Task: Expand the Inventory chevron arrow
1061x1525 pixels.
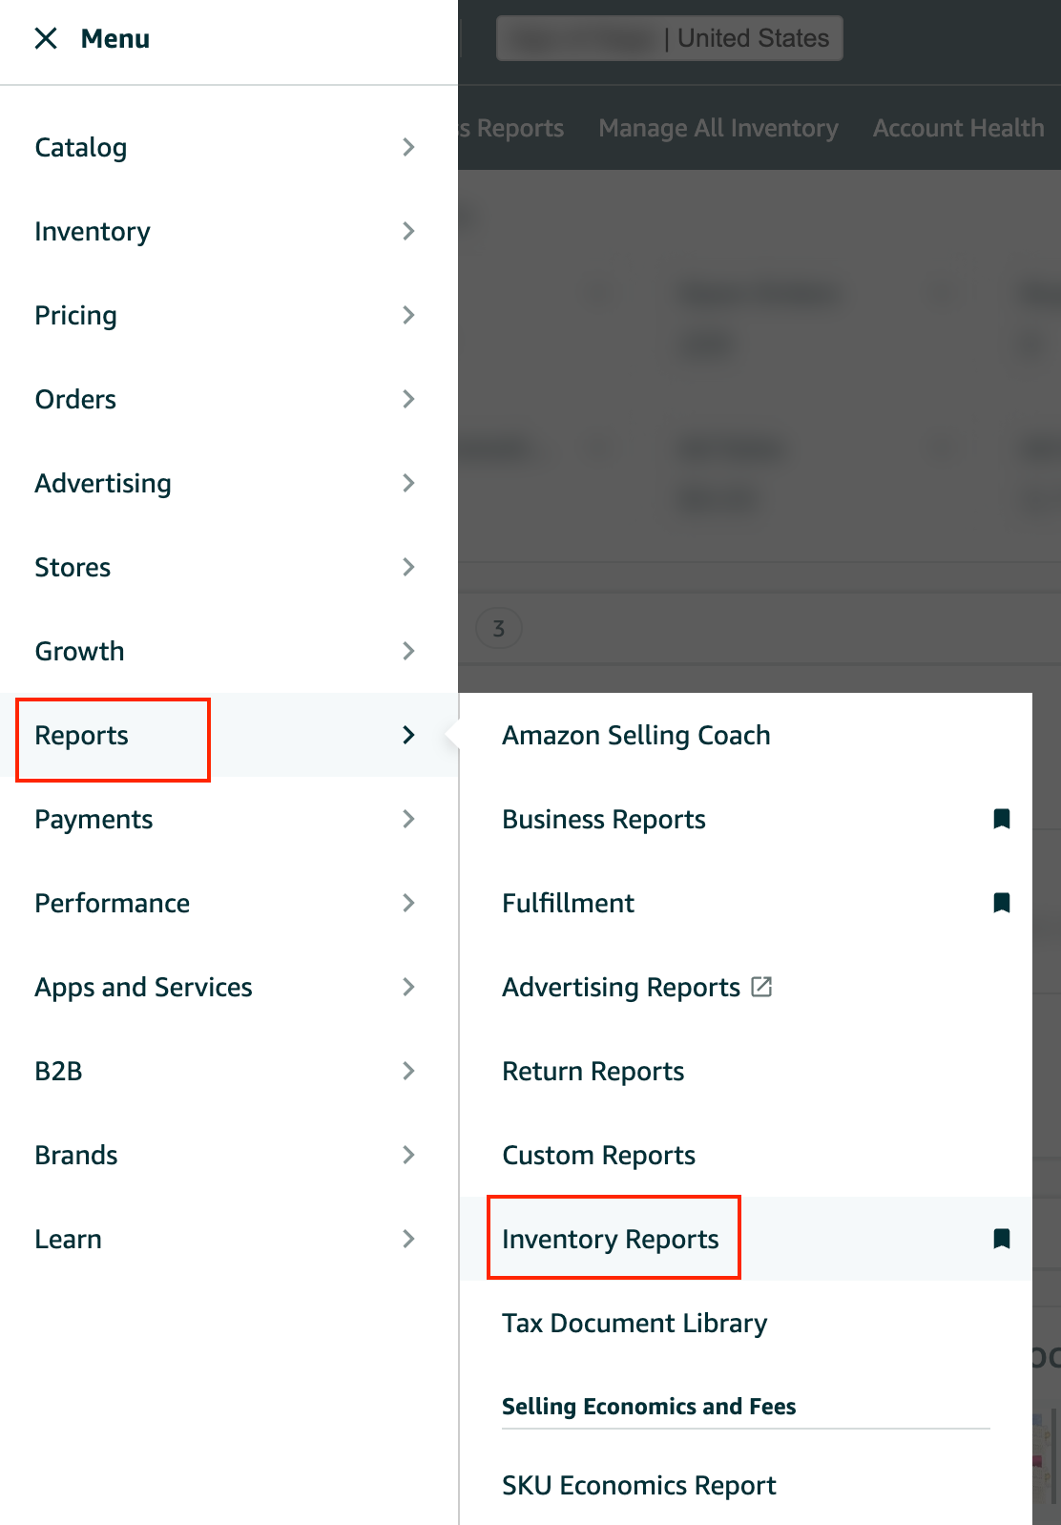Action: [x=408, y=231]
